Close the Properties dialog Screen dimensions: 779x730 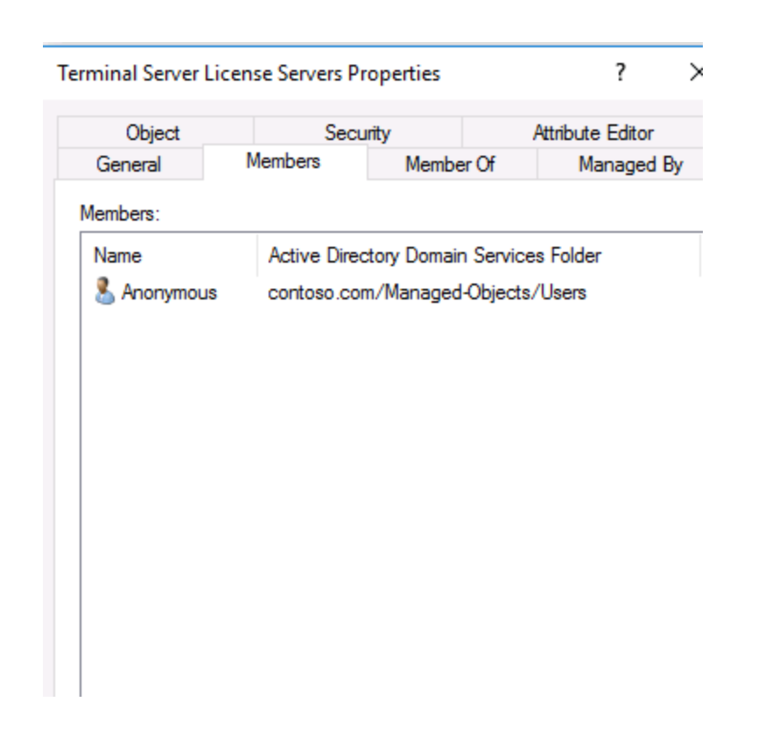696,74
